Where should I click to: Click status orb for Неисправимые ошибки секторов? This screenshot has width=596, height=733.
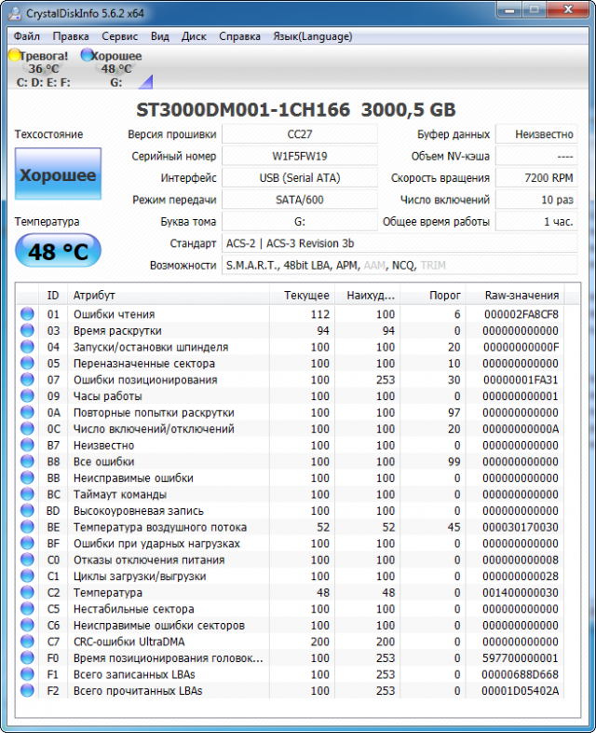coord(27,625)
